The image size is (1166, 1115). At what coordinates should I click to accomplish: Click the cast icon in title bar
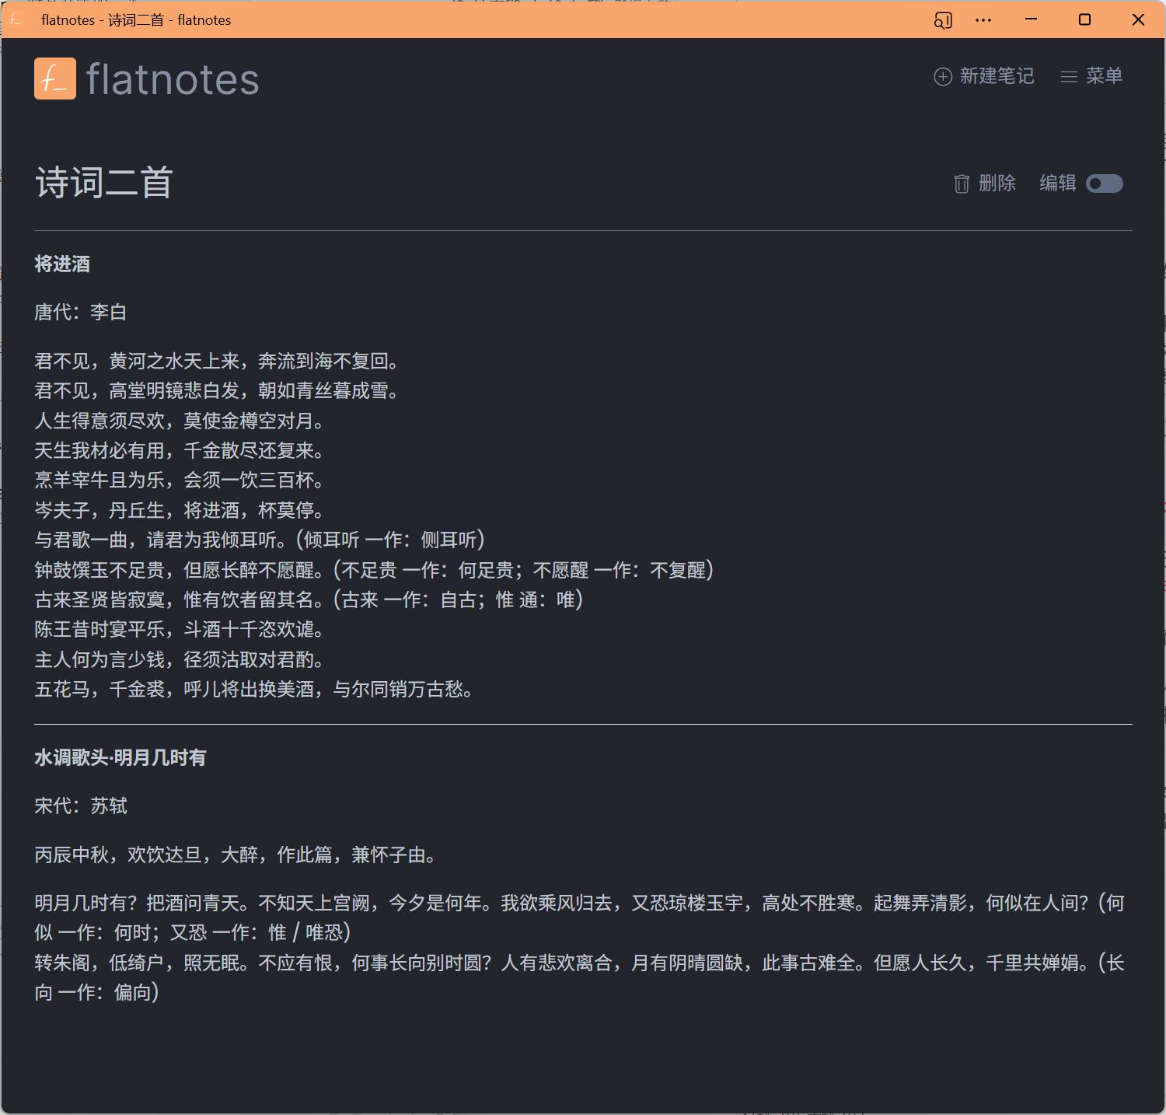click(x=942, y=20)
